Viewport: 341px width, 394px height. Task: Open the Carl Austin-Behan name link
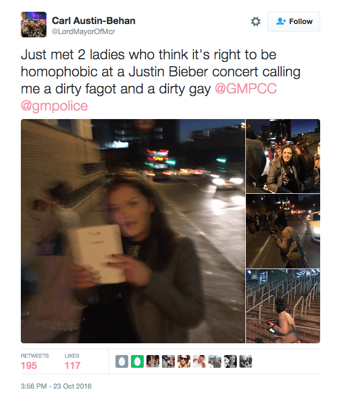(94, 21)
